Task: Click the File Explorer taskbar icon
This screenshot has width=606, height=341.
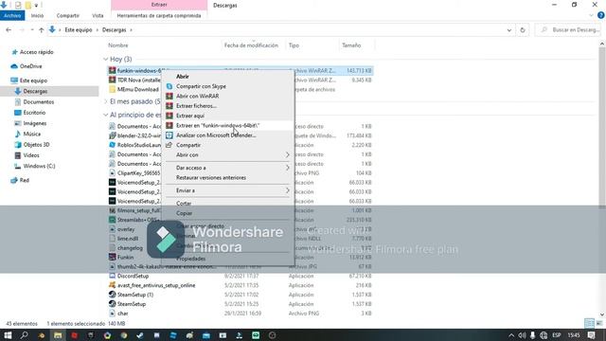Action: click(58, 335)
